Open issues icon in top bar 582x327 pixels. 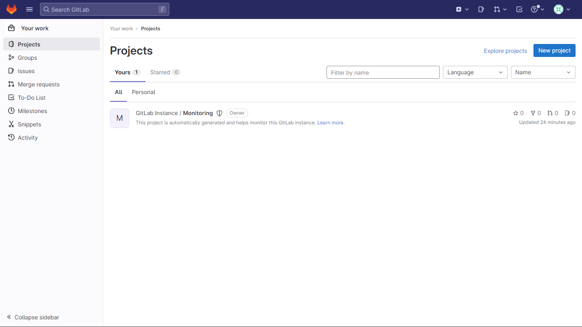click(481, 9)
